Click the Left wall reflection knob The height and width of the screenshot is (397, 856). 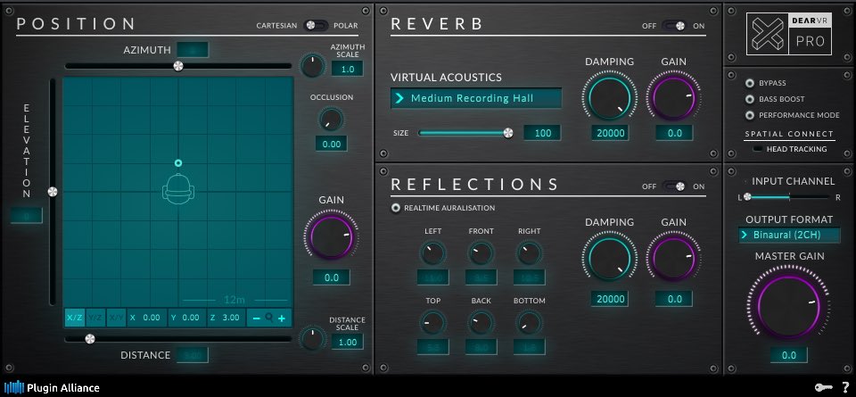pos(433,252)
